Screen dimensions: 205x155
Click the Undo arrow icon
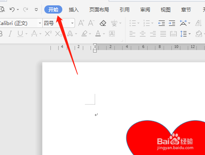click(12, 9)
